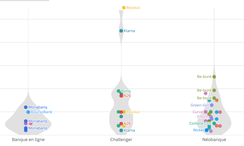
Task: Select the blue Nickel data point
Action: pos(207,130)
